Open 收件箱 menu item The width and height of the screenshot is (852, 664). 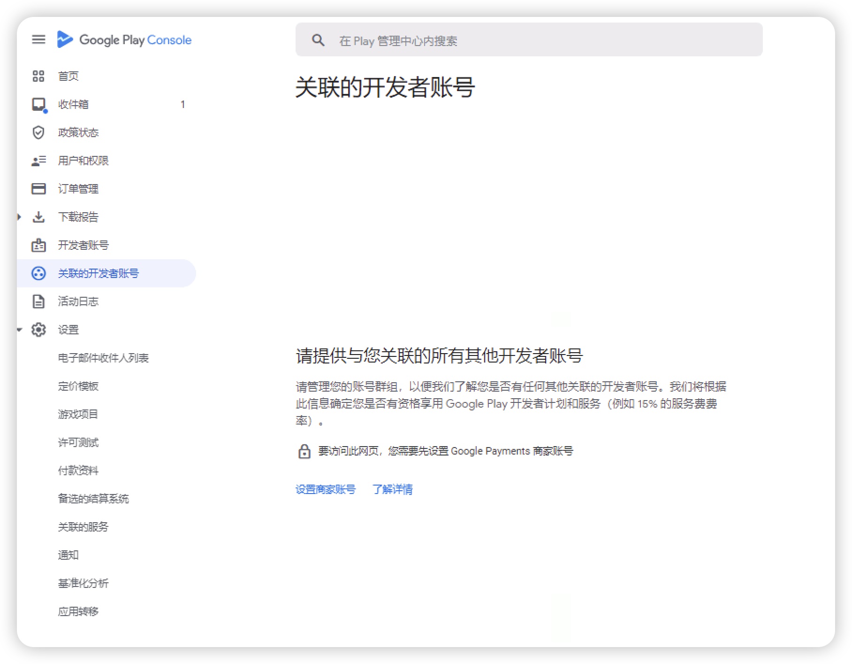click(73, 104)
